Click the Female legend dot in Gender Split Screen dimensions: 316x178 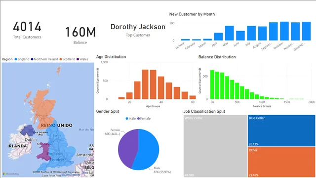click(138, 119)
